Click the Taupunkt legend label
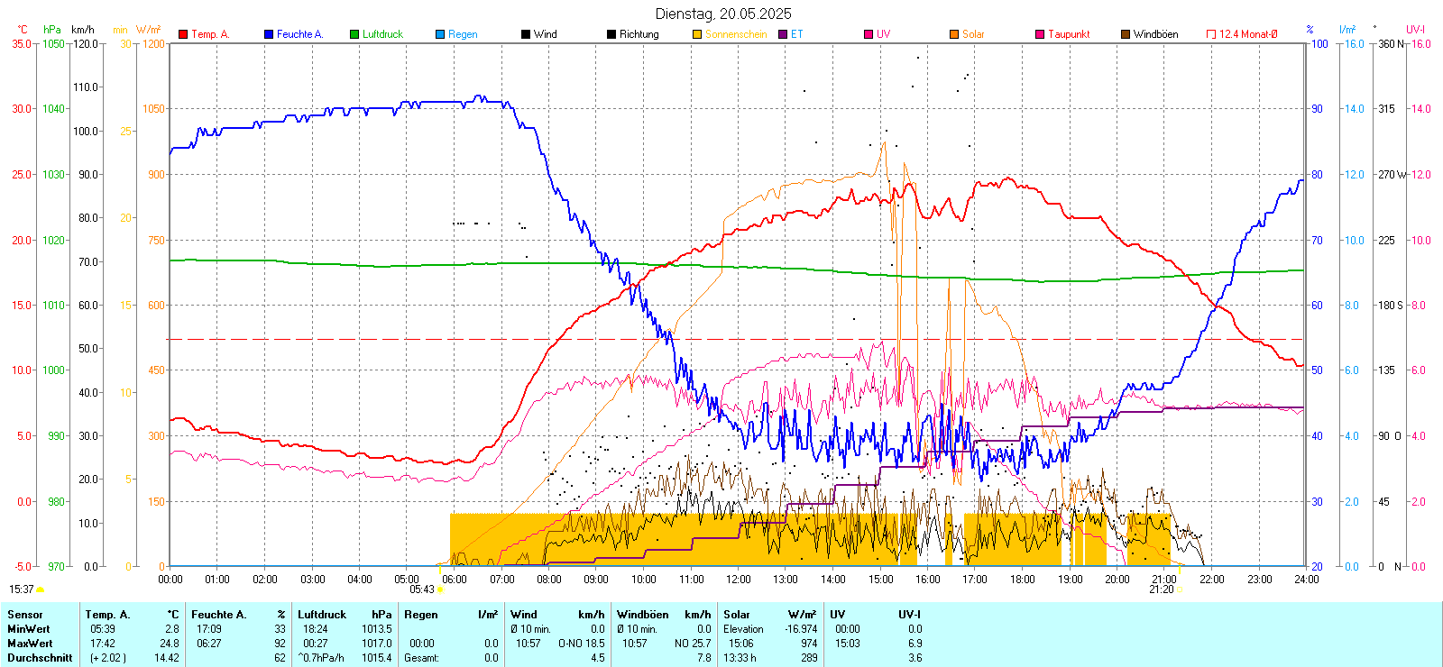Viewport: 1443px width, 667px height. tap(1069, 34)
